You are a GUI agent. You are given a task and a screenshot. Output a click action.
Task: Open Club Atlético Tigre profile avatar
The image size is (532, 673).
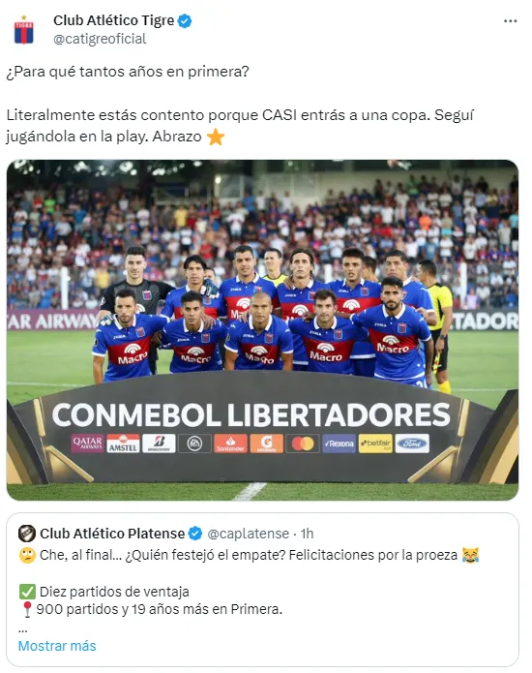(x=24, y=30)
